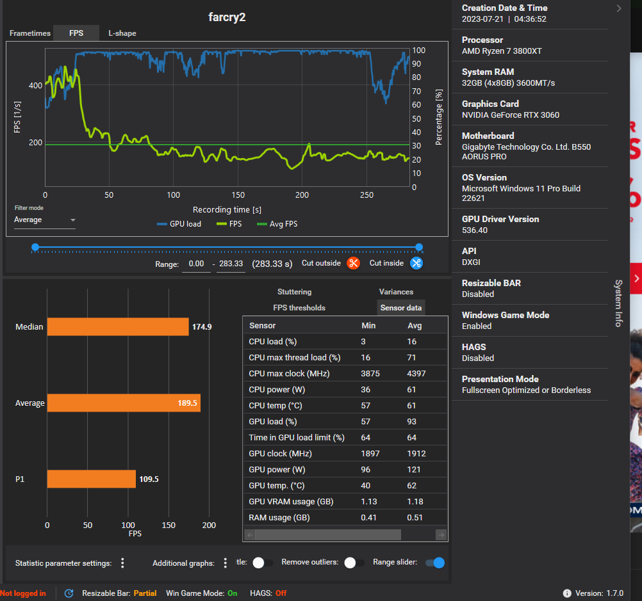This screenshot has height=601, width=642.
Task: Click Graphics Card RTX 3060 entry
Action: coord(530,109)
